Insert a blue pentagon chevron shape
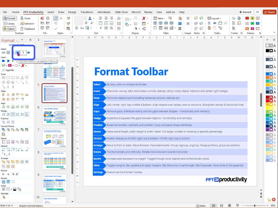The image size is (278, 208). pyautogui.click(x=3, y=61)
